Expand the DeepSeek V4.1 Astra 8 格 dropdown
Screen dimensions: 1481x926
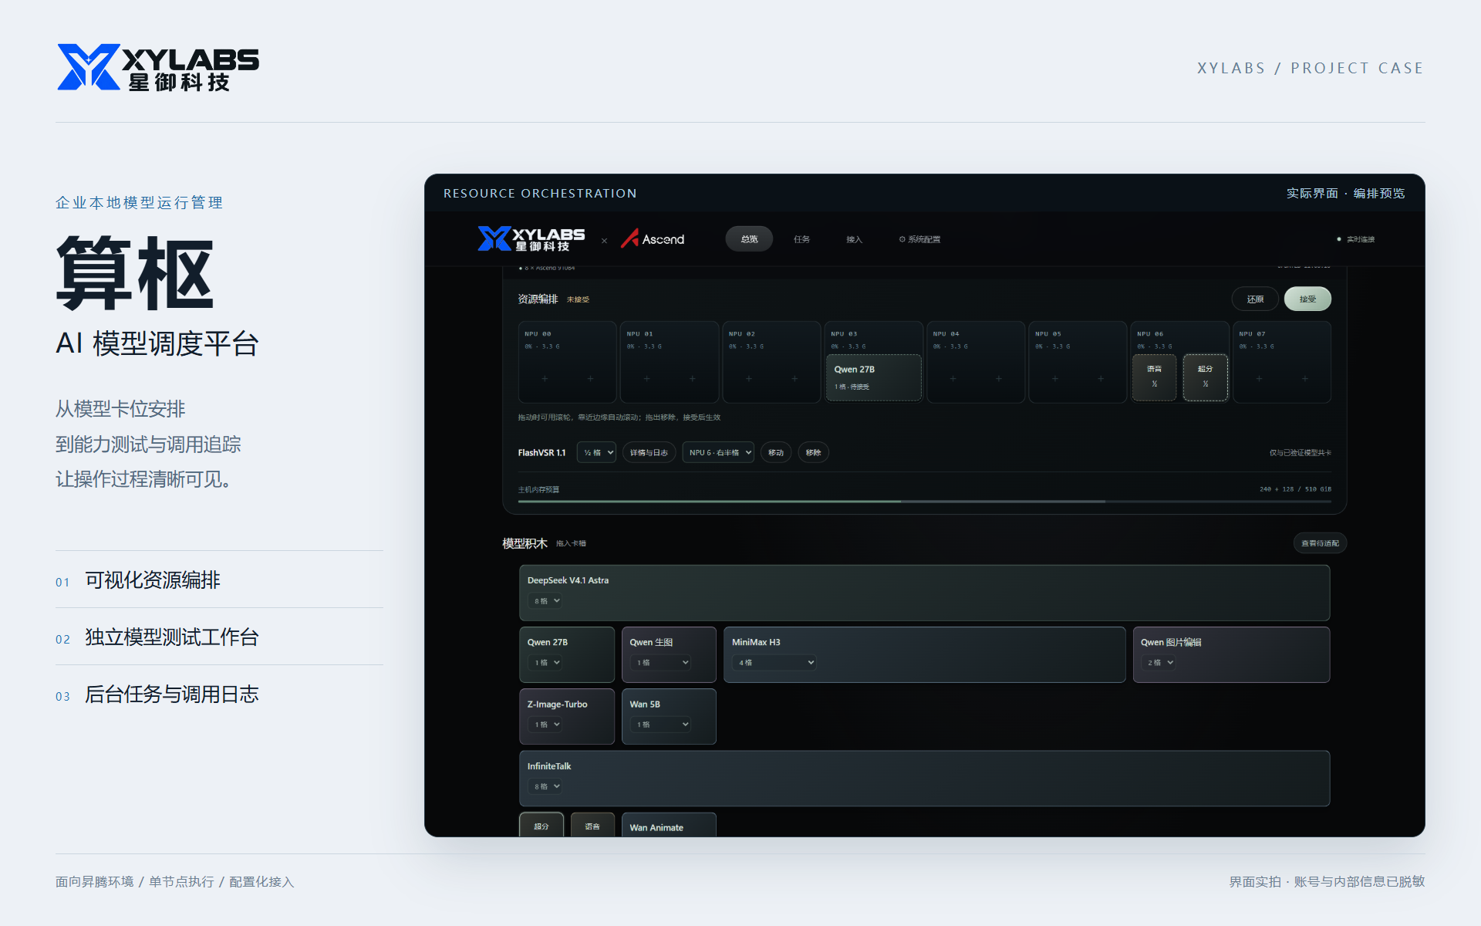(x=545, y=601)
